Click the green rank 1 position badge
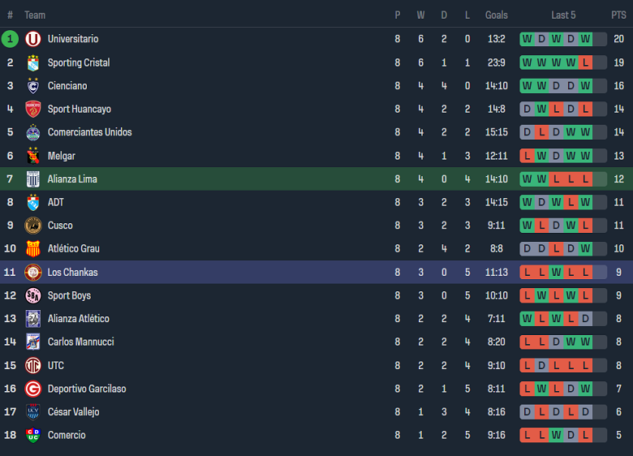633x456 pixels. point(10,39)
